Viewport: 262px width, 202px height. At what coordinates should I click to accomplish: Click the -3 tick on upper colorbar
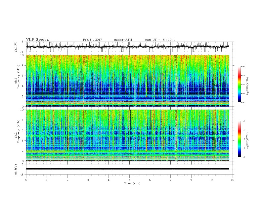(244, 66)
